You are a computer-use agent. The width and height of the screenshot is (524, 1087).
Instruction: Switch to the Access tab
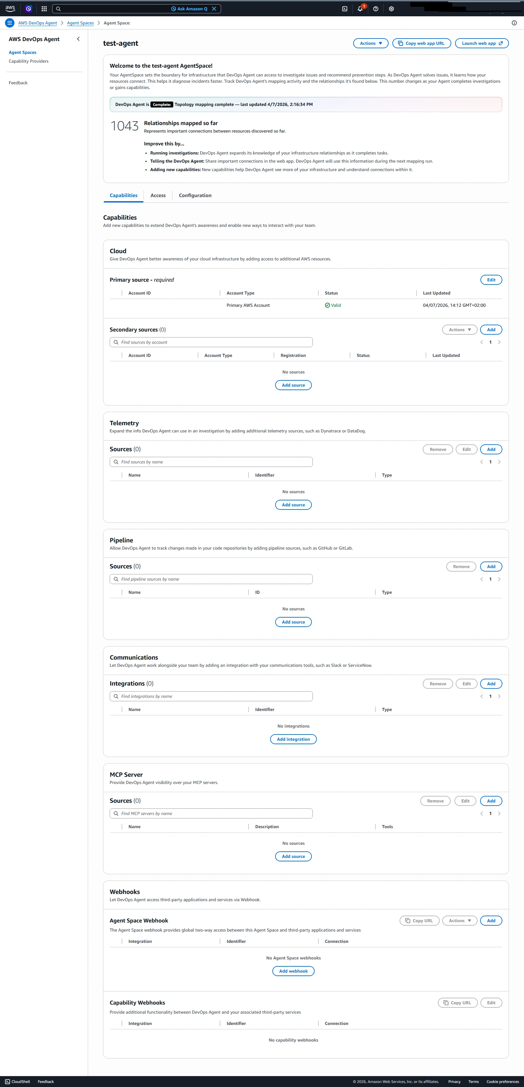coord(158,196)
